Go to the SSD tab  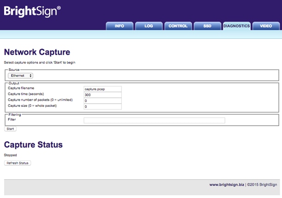point(207,26)
